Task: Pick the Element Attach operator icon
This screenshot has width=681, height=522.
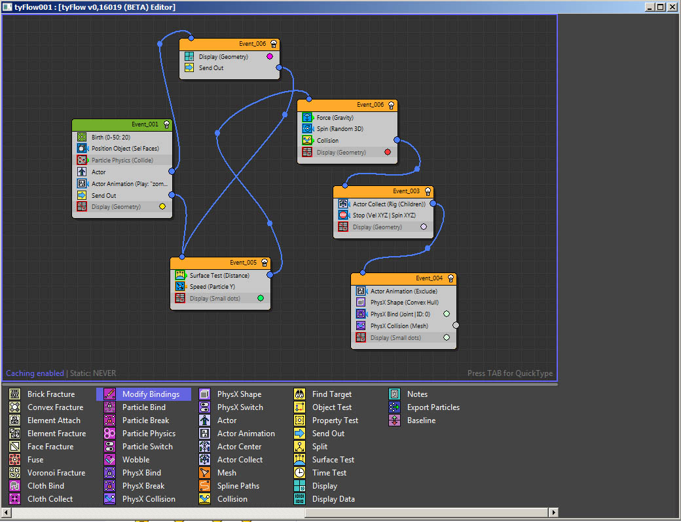Action: [x=15, y=420]
